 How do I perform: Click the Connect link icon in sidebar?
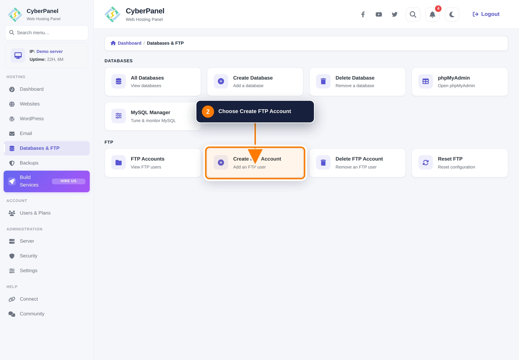tap(12, 299)
